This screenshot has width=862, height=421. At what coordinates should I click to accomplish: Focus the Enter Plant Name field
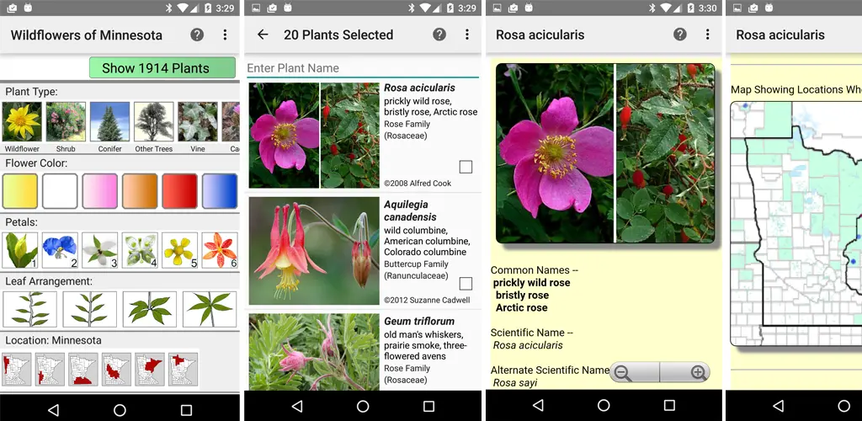point(363,68)
